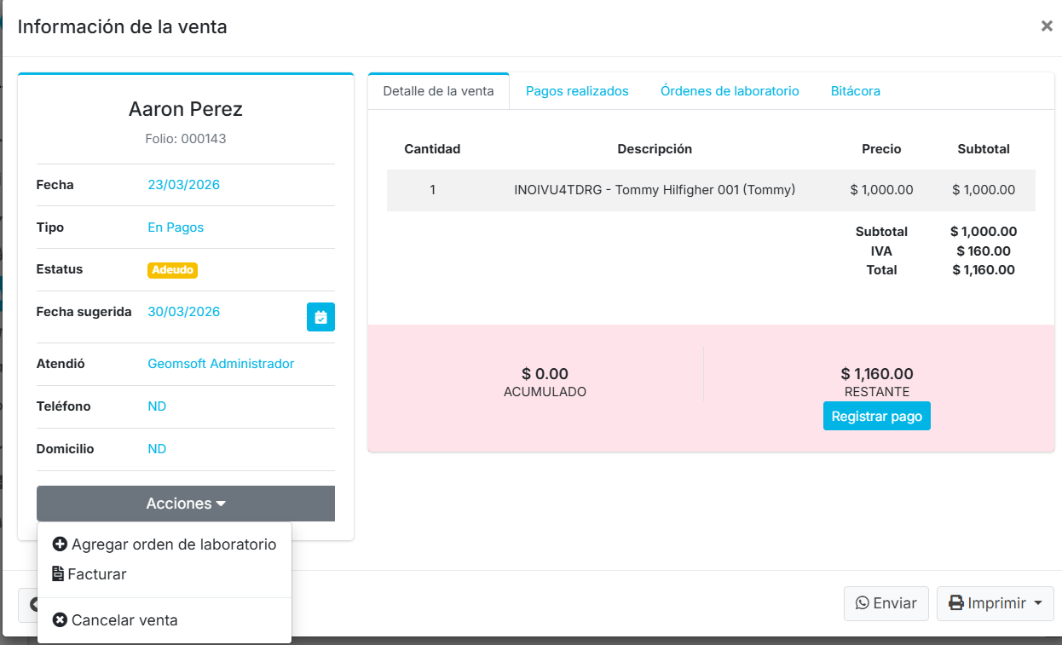The width and height of the screenshot is (1062, 645).
Task: Collapse the Acciones dropdown menu
Action: tap(185, 504)
